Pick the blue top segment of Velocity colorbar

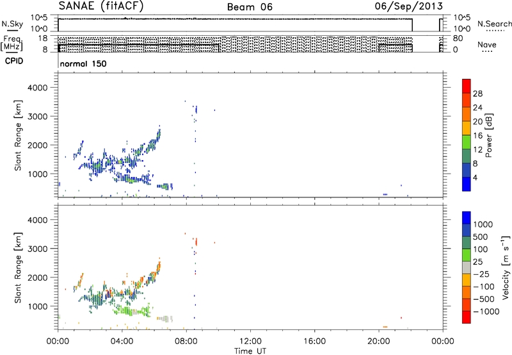[467, 218]
